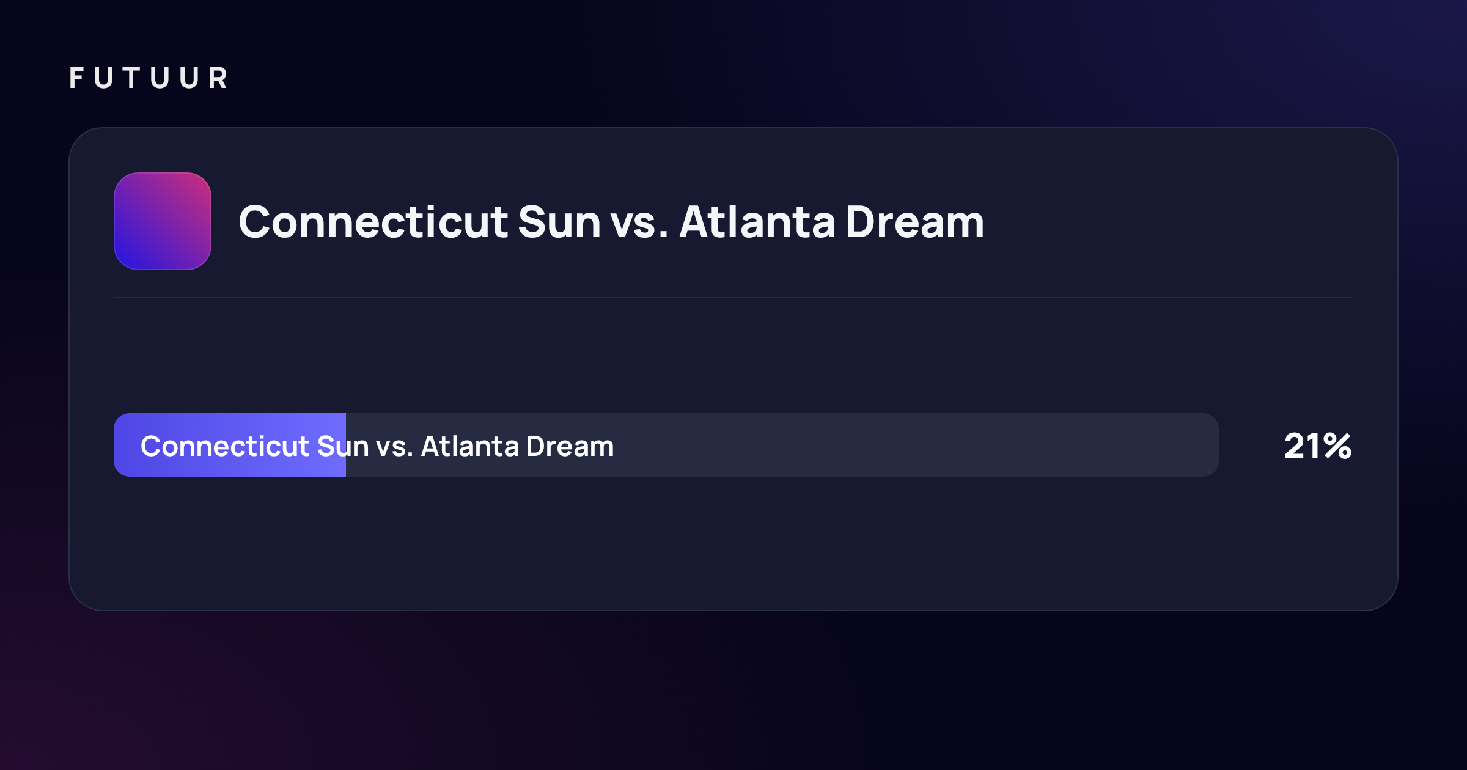
Task: Open the Connecticut Sun vs. Atlanta Dream heading
Action: coord(611,222)
